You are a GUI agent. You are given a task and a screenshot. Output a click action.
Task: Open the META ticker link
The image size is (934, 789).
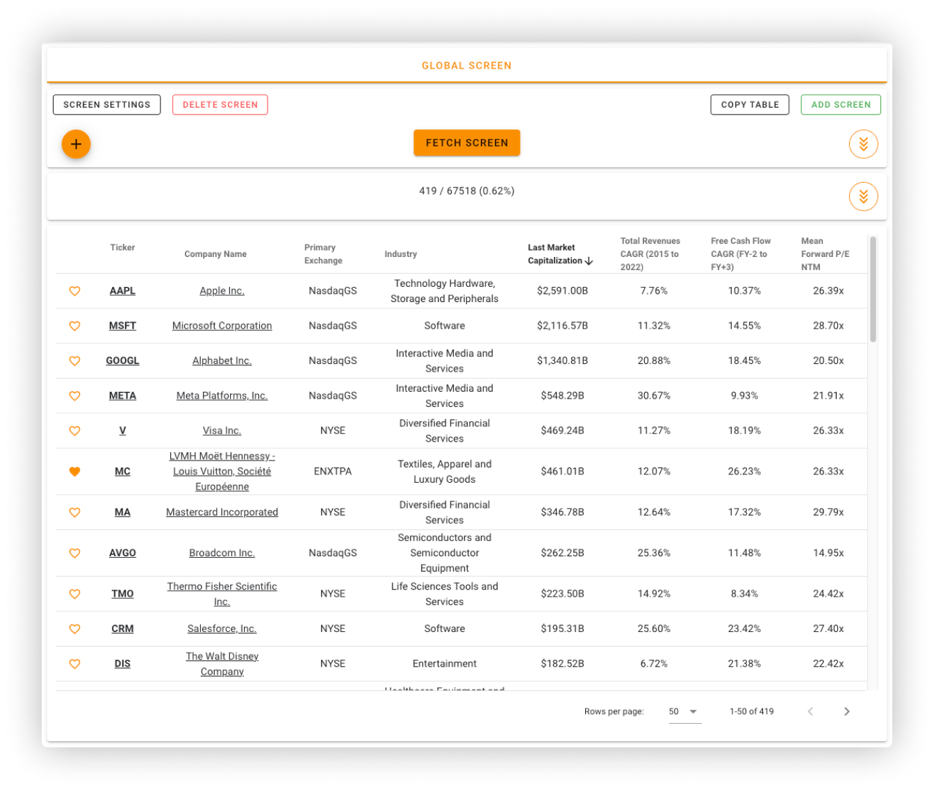pos(122,396)
